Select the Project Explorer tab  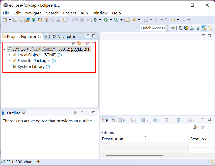[x=21, y=37]
